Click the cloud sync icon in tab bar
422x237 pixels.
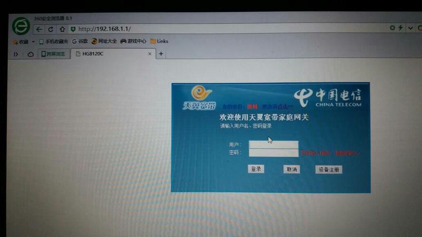coord(31,54)
